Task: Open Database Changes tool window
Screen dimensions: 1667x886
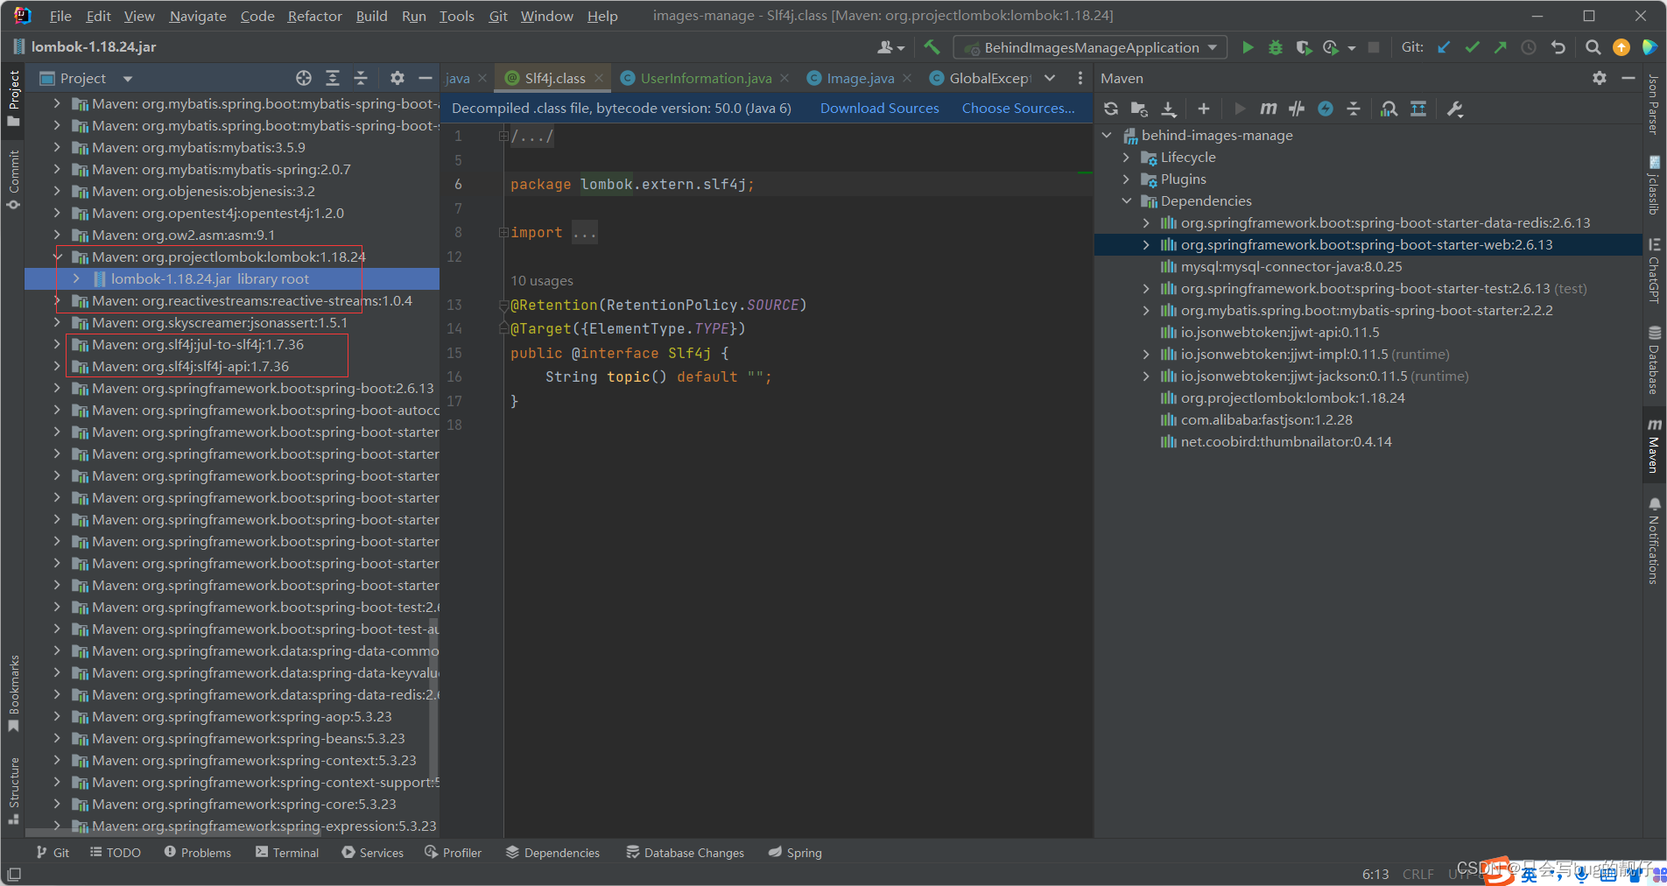Action: coord(685,853)
